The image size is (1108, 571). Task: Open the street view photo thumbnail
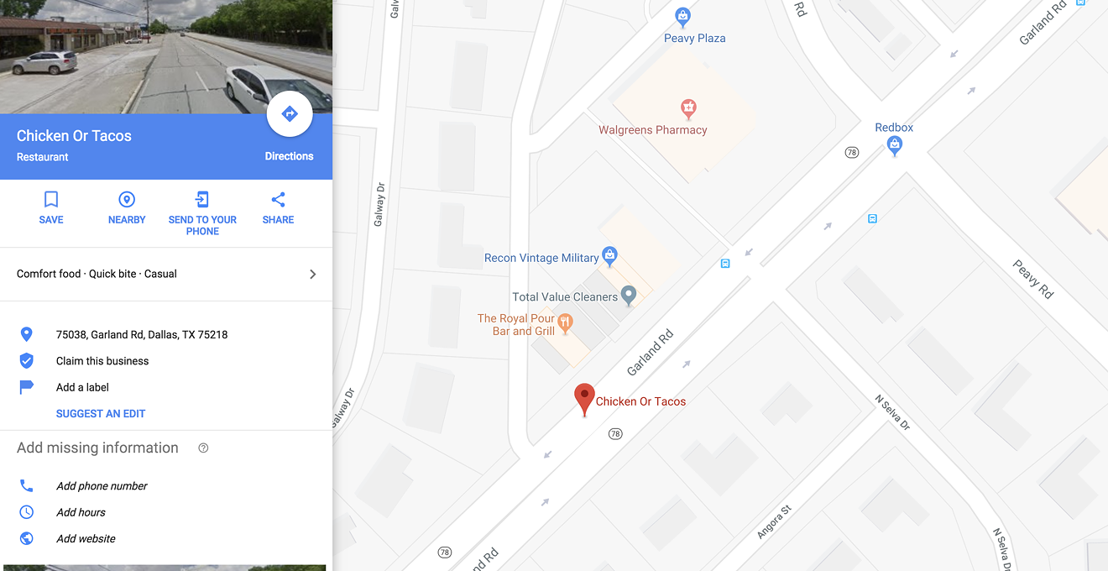point(166,56)
